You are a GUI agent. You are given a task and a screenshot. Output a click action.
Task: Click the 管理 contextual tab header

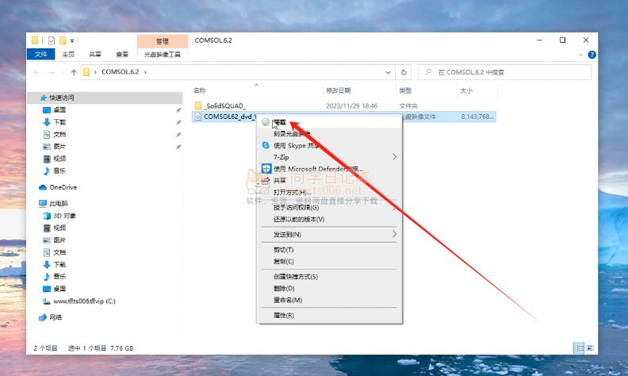click(163, 41)
